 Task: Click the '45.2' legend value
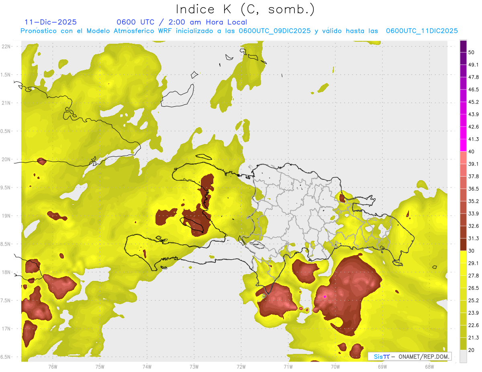click(473, 102)
